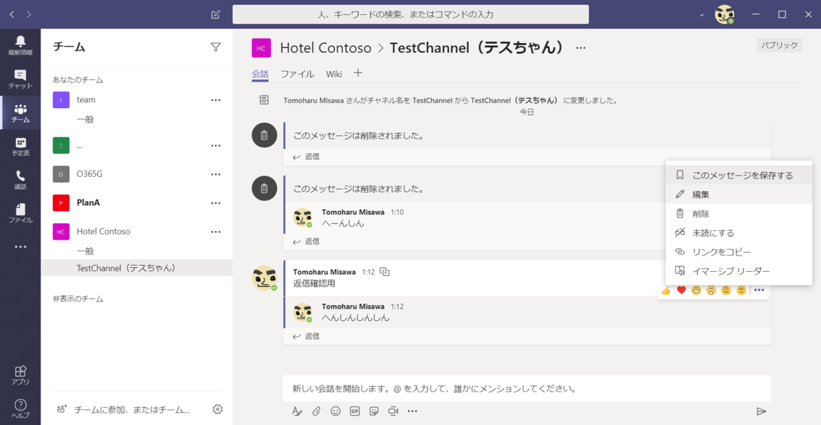Open the Chat section in sidebar
The height and width of the screenshot is (425, 821).
click(x=21, y=79)
